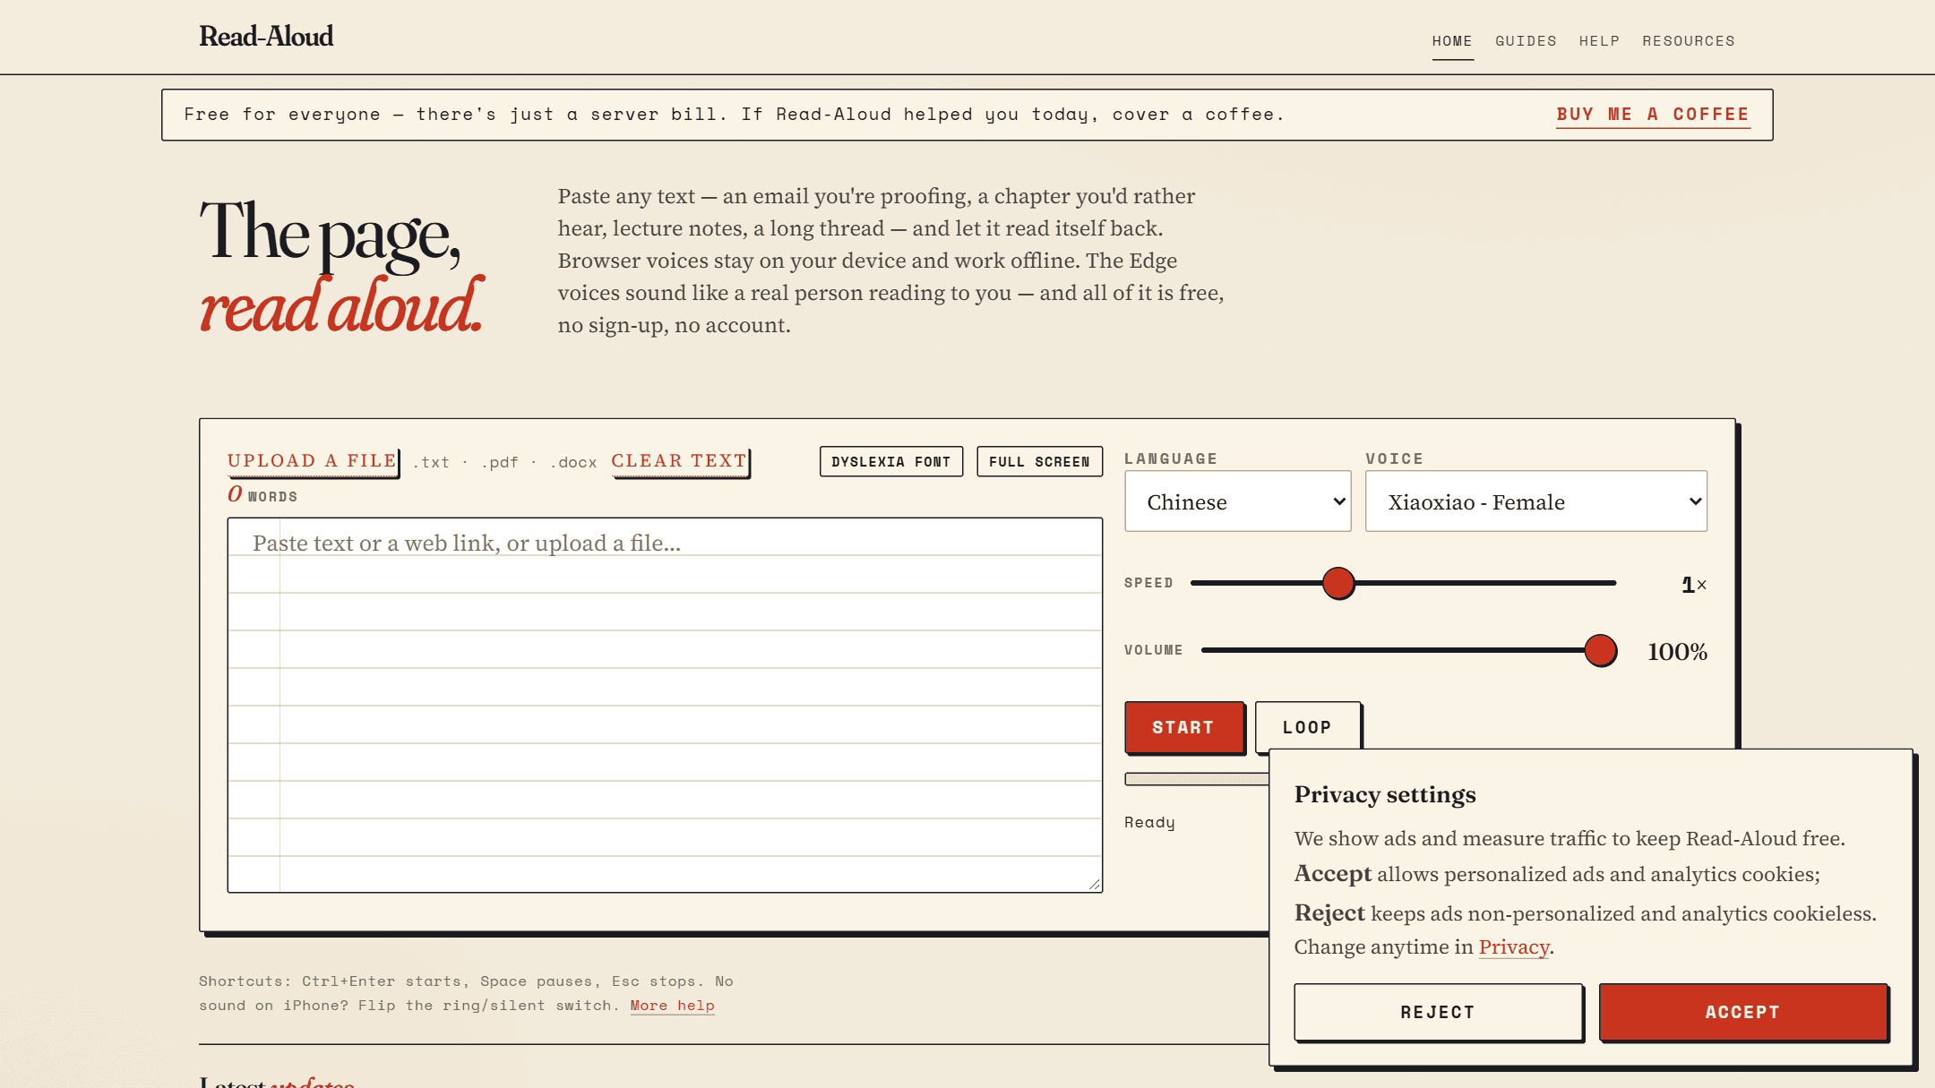Click the '100%' volume value
Image resolution: width=1935 pixels, height=1088 pixels.
click(x=1677, y=652)
